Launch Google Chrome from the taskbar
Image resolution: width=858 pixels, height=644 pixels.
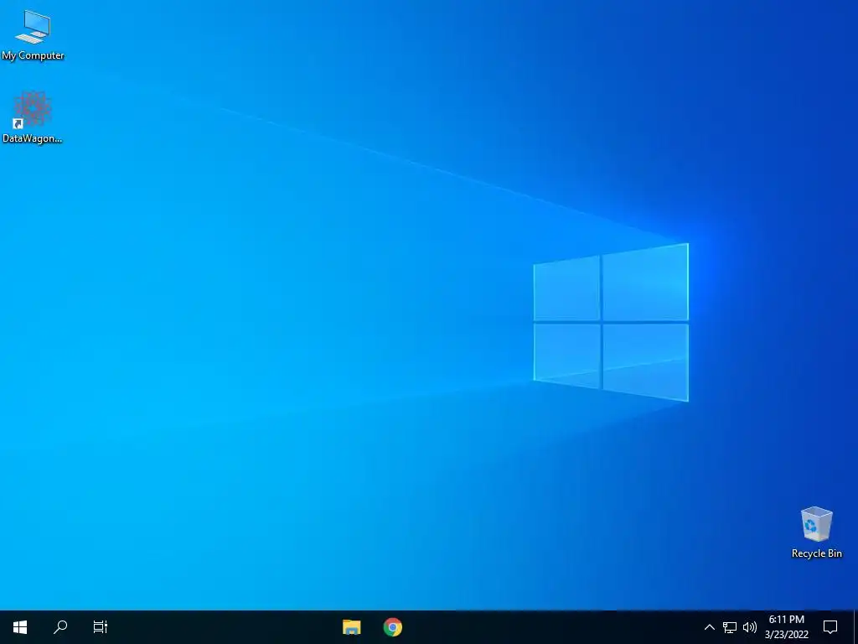pos(392,627)
